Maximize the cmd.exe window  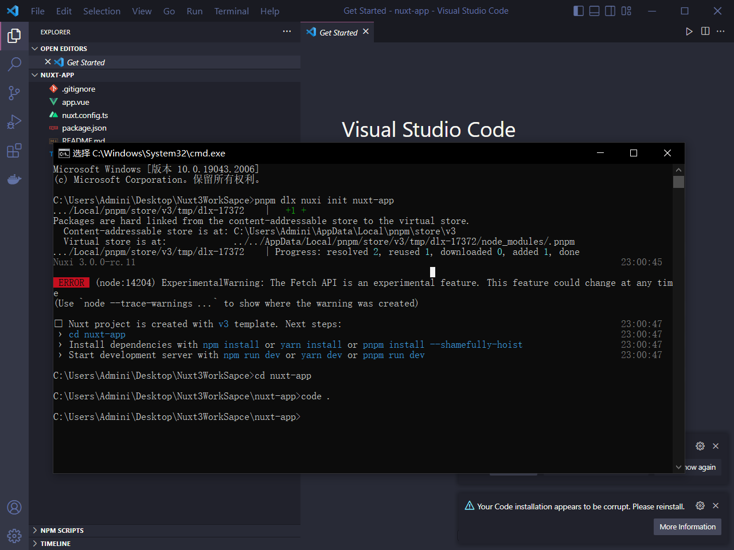pyautogui.click(x=634, y=153)
